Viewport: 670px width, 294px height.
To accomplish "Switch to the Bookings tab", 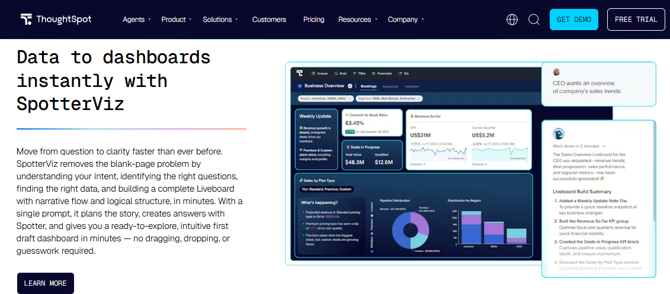I will point(368,86).
